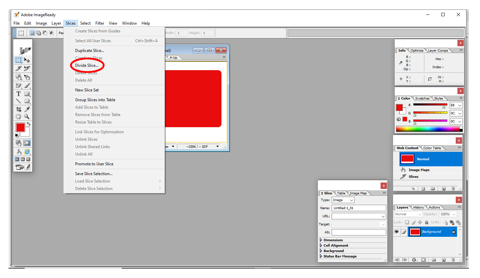Select the Type tool in the toolbox

pyautogui.click(x=19, y=94)
